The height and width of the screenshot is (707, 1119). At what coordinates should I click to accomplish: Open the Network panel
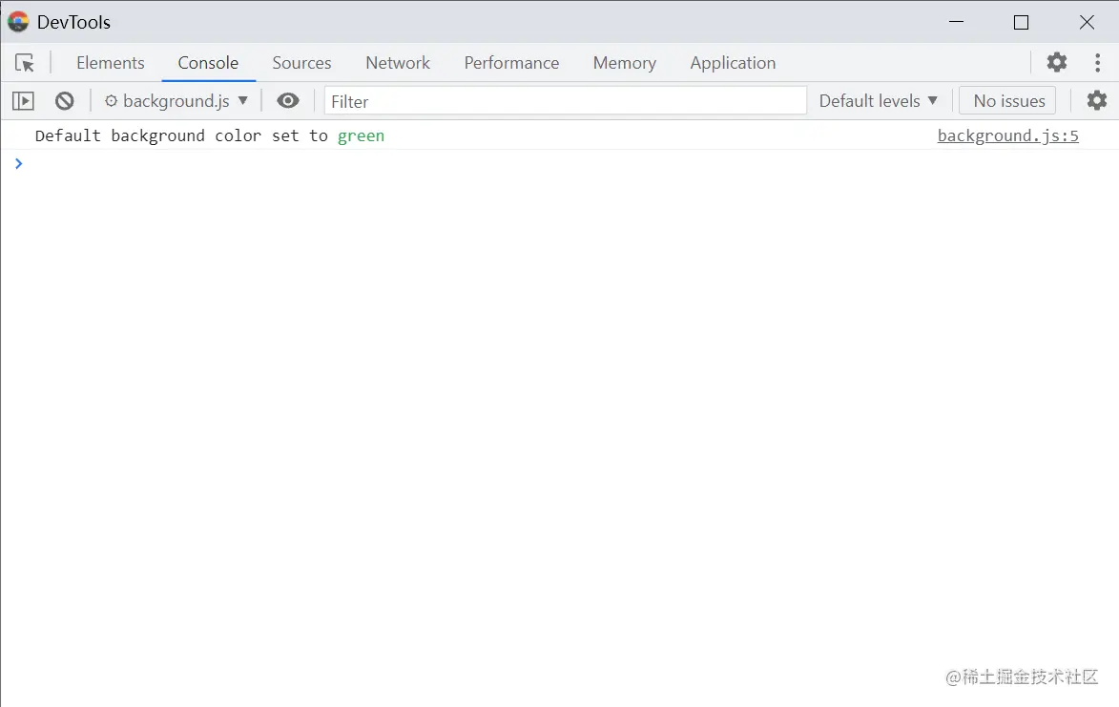click(x=398, y=63)
